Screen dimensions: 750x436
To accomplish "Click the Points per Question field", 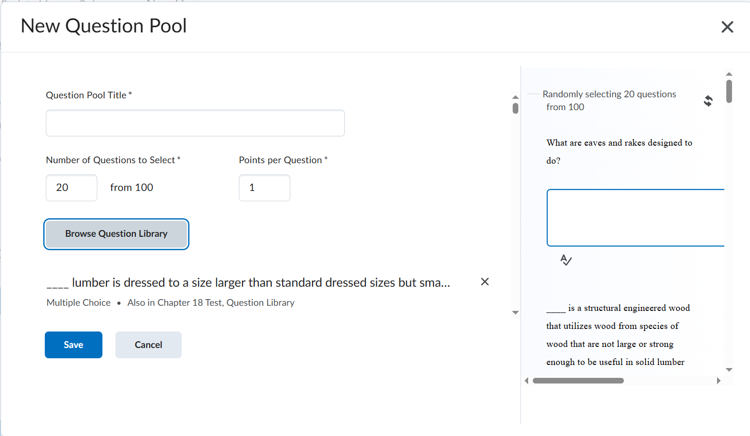I will coord(264,188).
